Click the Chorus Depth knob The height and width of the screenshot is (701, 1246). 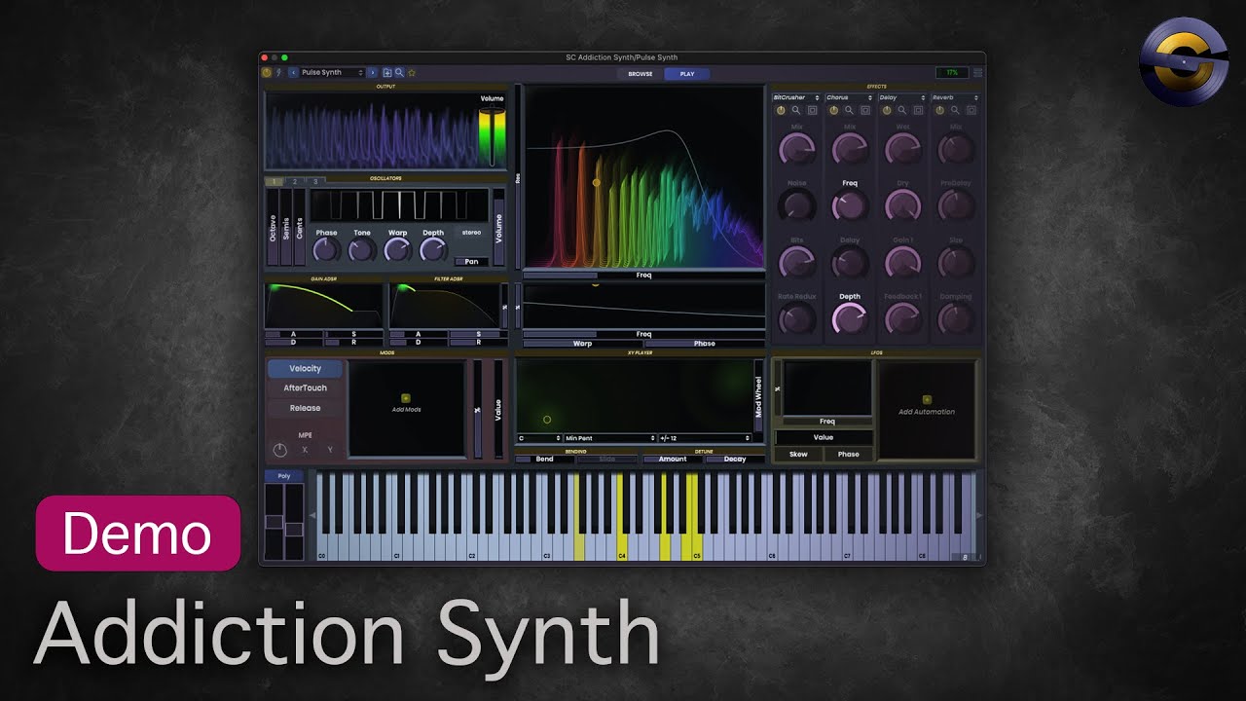[850, 317]
